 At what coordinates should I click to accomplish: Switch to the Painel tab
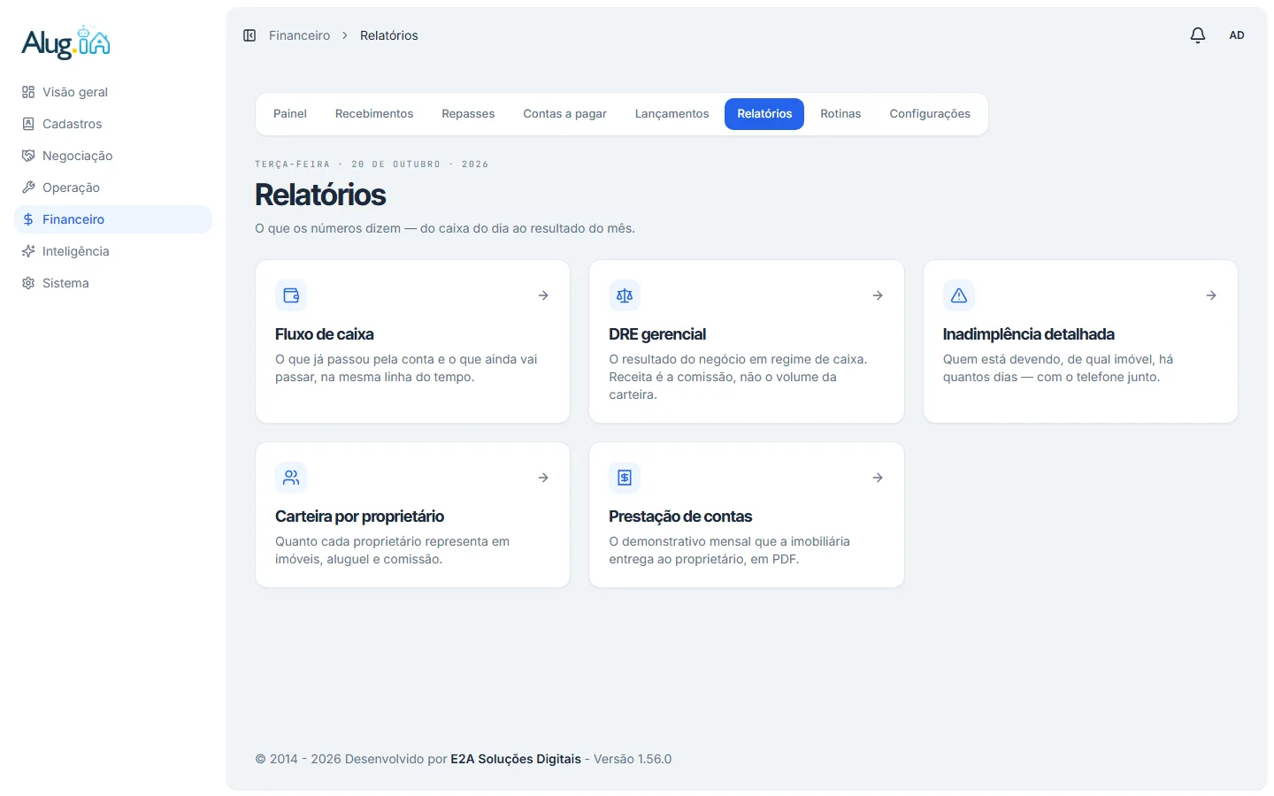pos(290,114)
